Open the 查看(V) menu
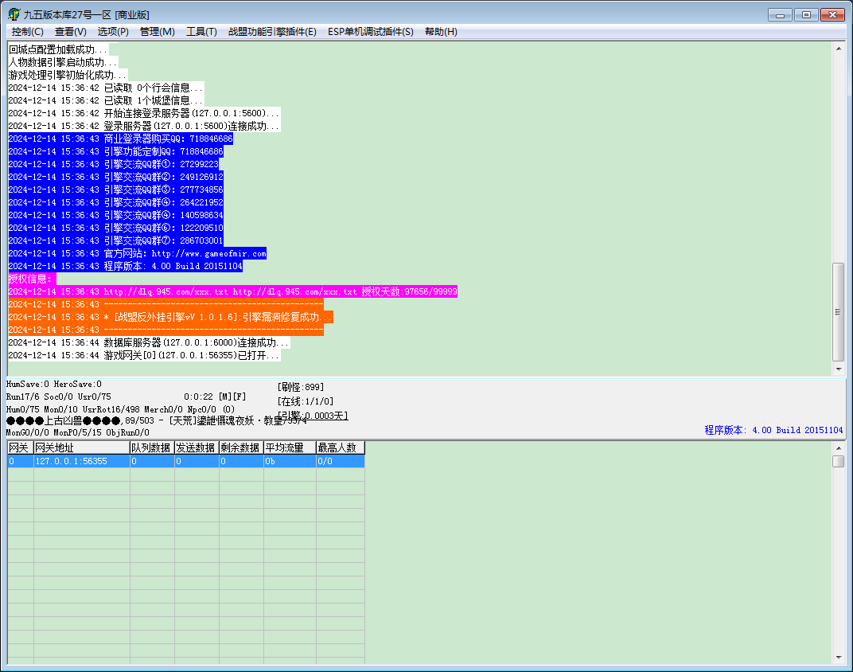This screenshot has height=672, width=853. coord(70,32)
